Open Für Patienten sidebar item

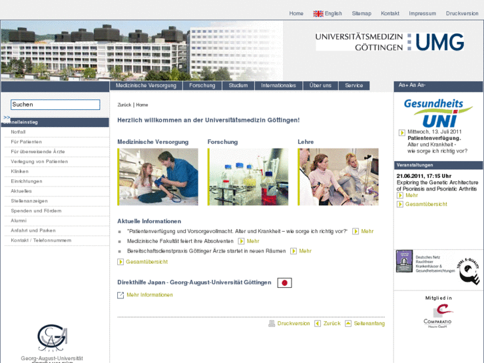pyautogui.click(x=26, y=142)
